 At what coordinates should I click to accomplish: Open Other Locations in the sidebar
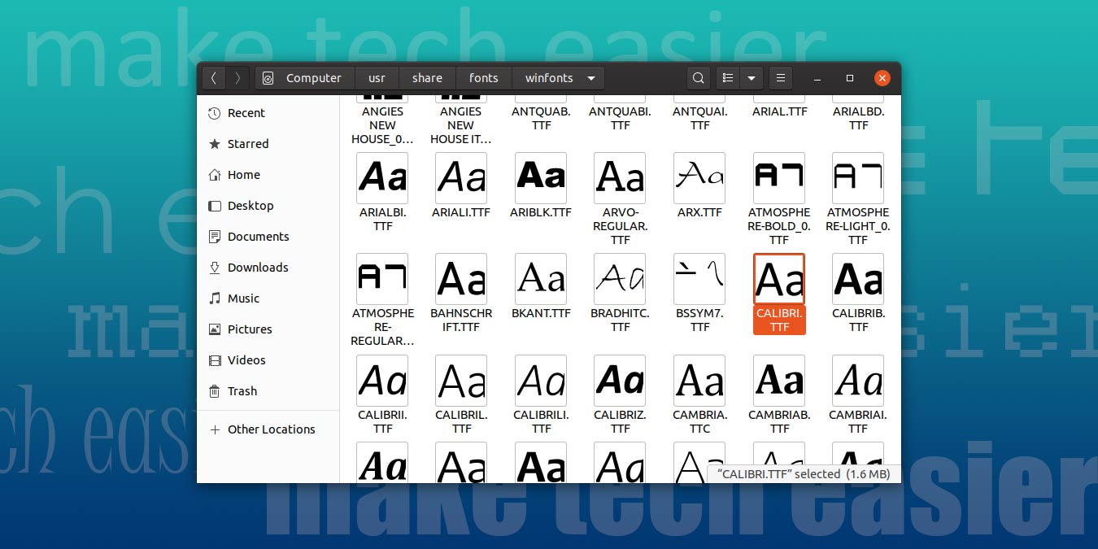[270, 429]
